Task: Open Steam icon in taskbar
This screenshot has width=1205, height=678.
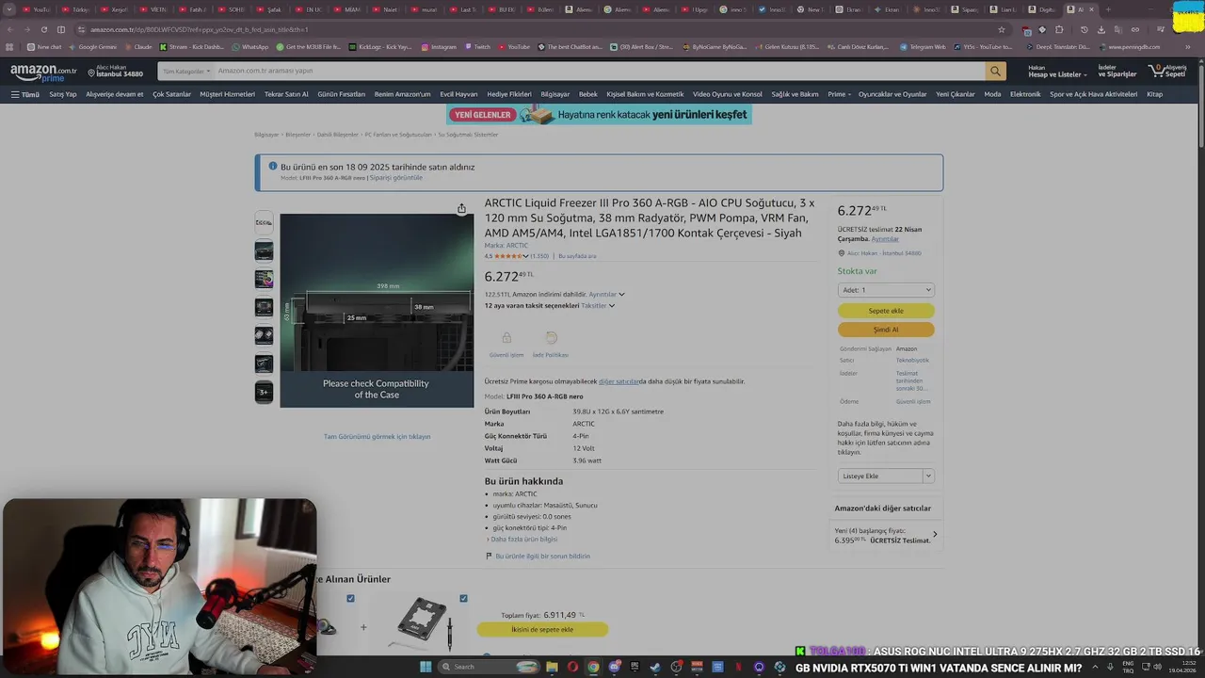Action: [x=655, y=667]
